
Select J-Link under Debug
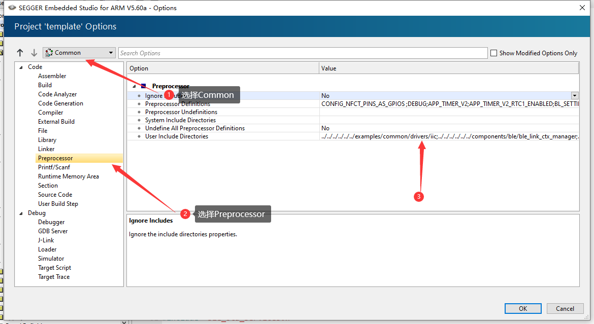click(46, 240)
